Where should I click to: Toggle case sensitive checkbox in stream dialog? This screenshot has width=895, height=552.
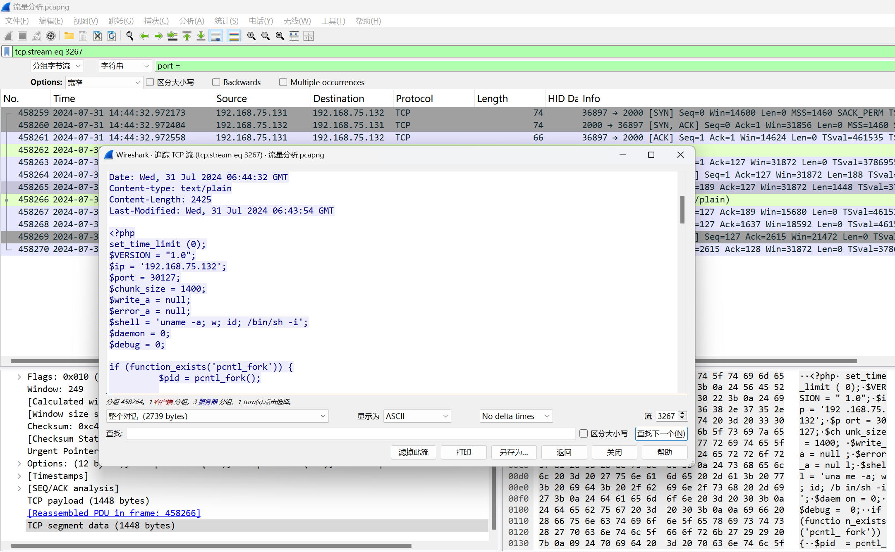click(584, 433)
